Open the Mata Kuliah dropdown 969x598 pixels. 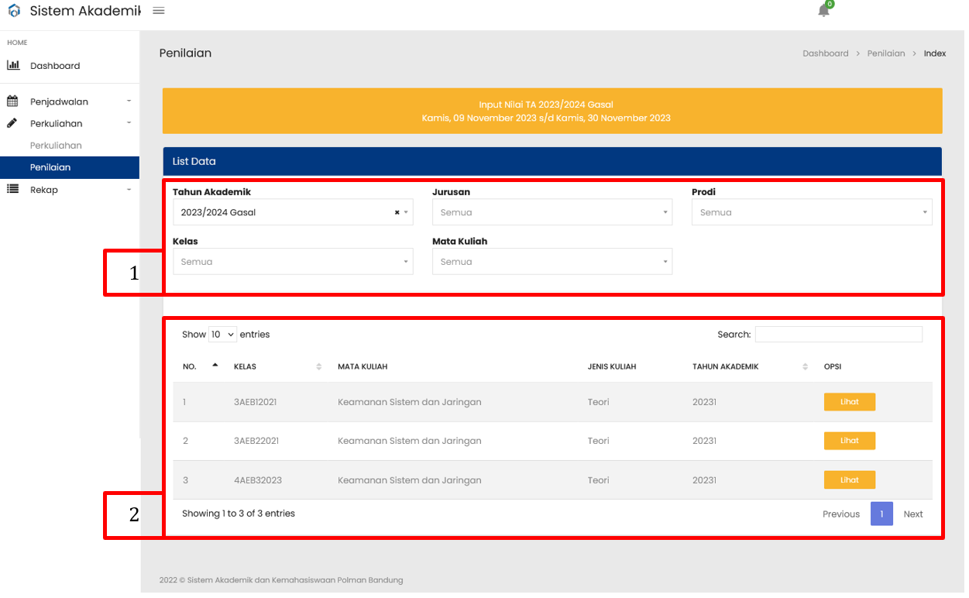[552, 262]
